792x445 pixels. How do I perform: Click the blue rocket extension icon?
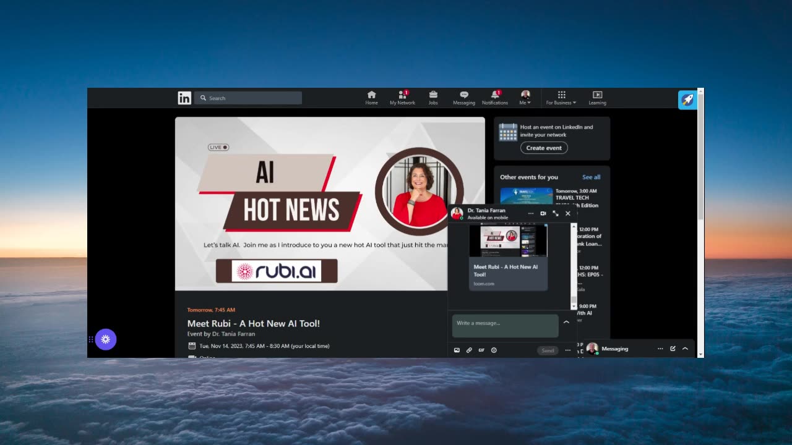click(x=687, y=100)
